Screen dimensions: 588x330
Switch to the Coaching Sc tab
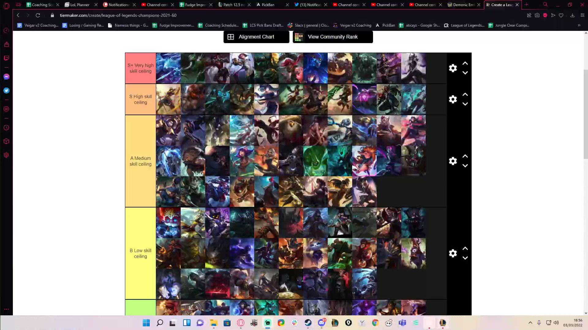coord(43,5)
